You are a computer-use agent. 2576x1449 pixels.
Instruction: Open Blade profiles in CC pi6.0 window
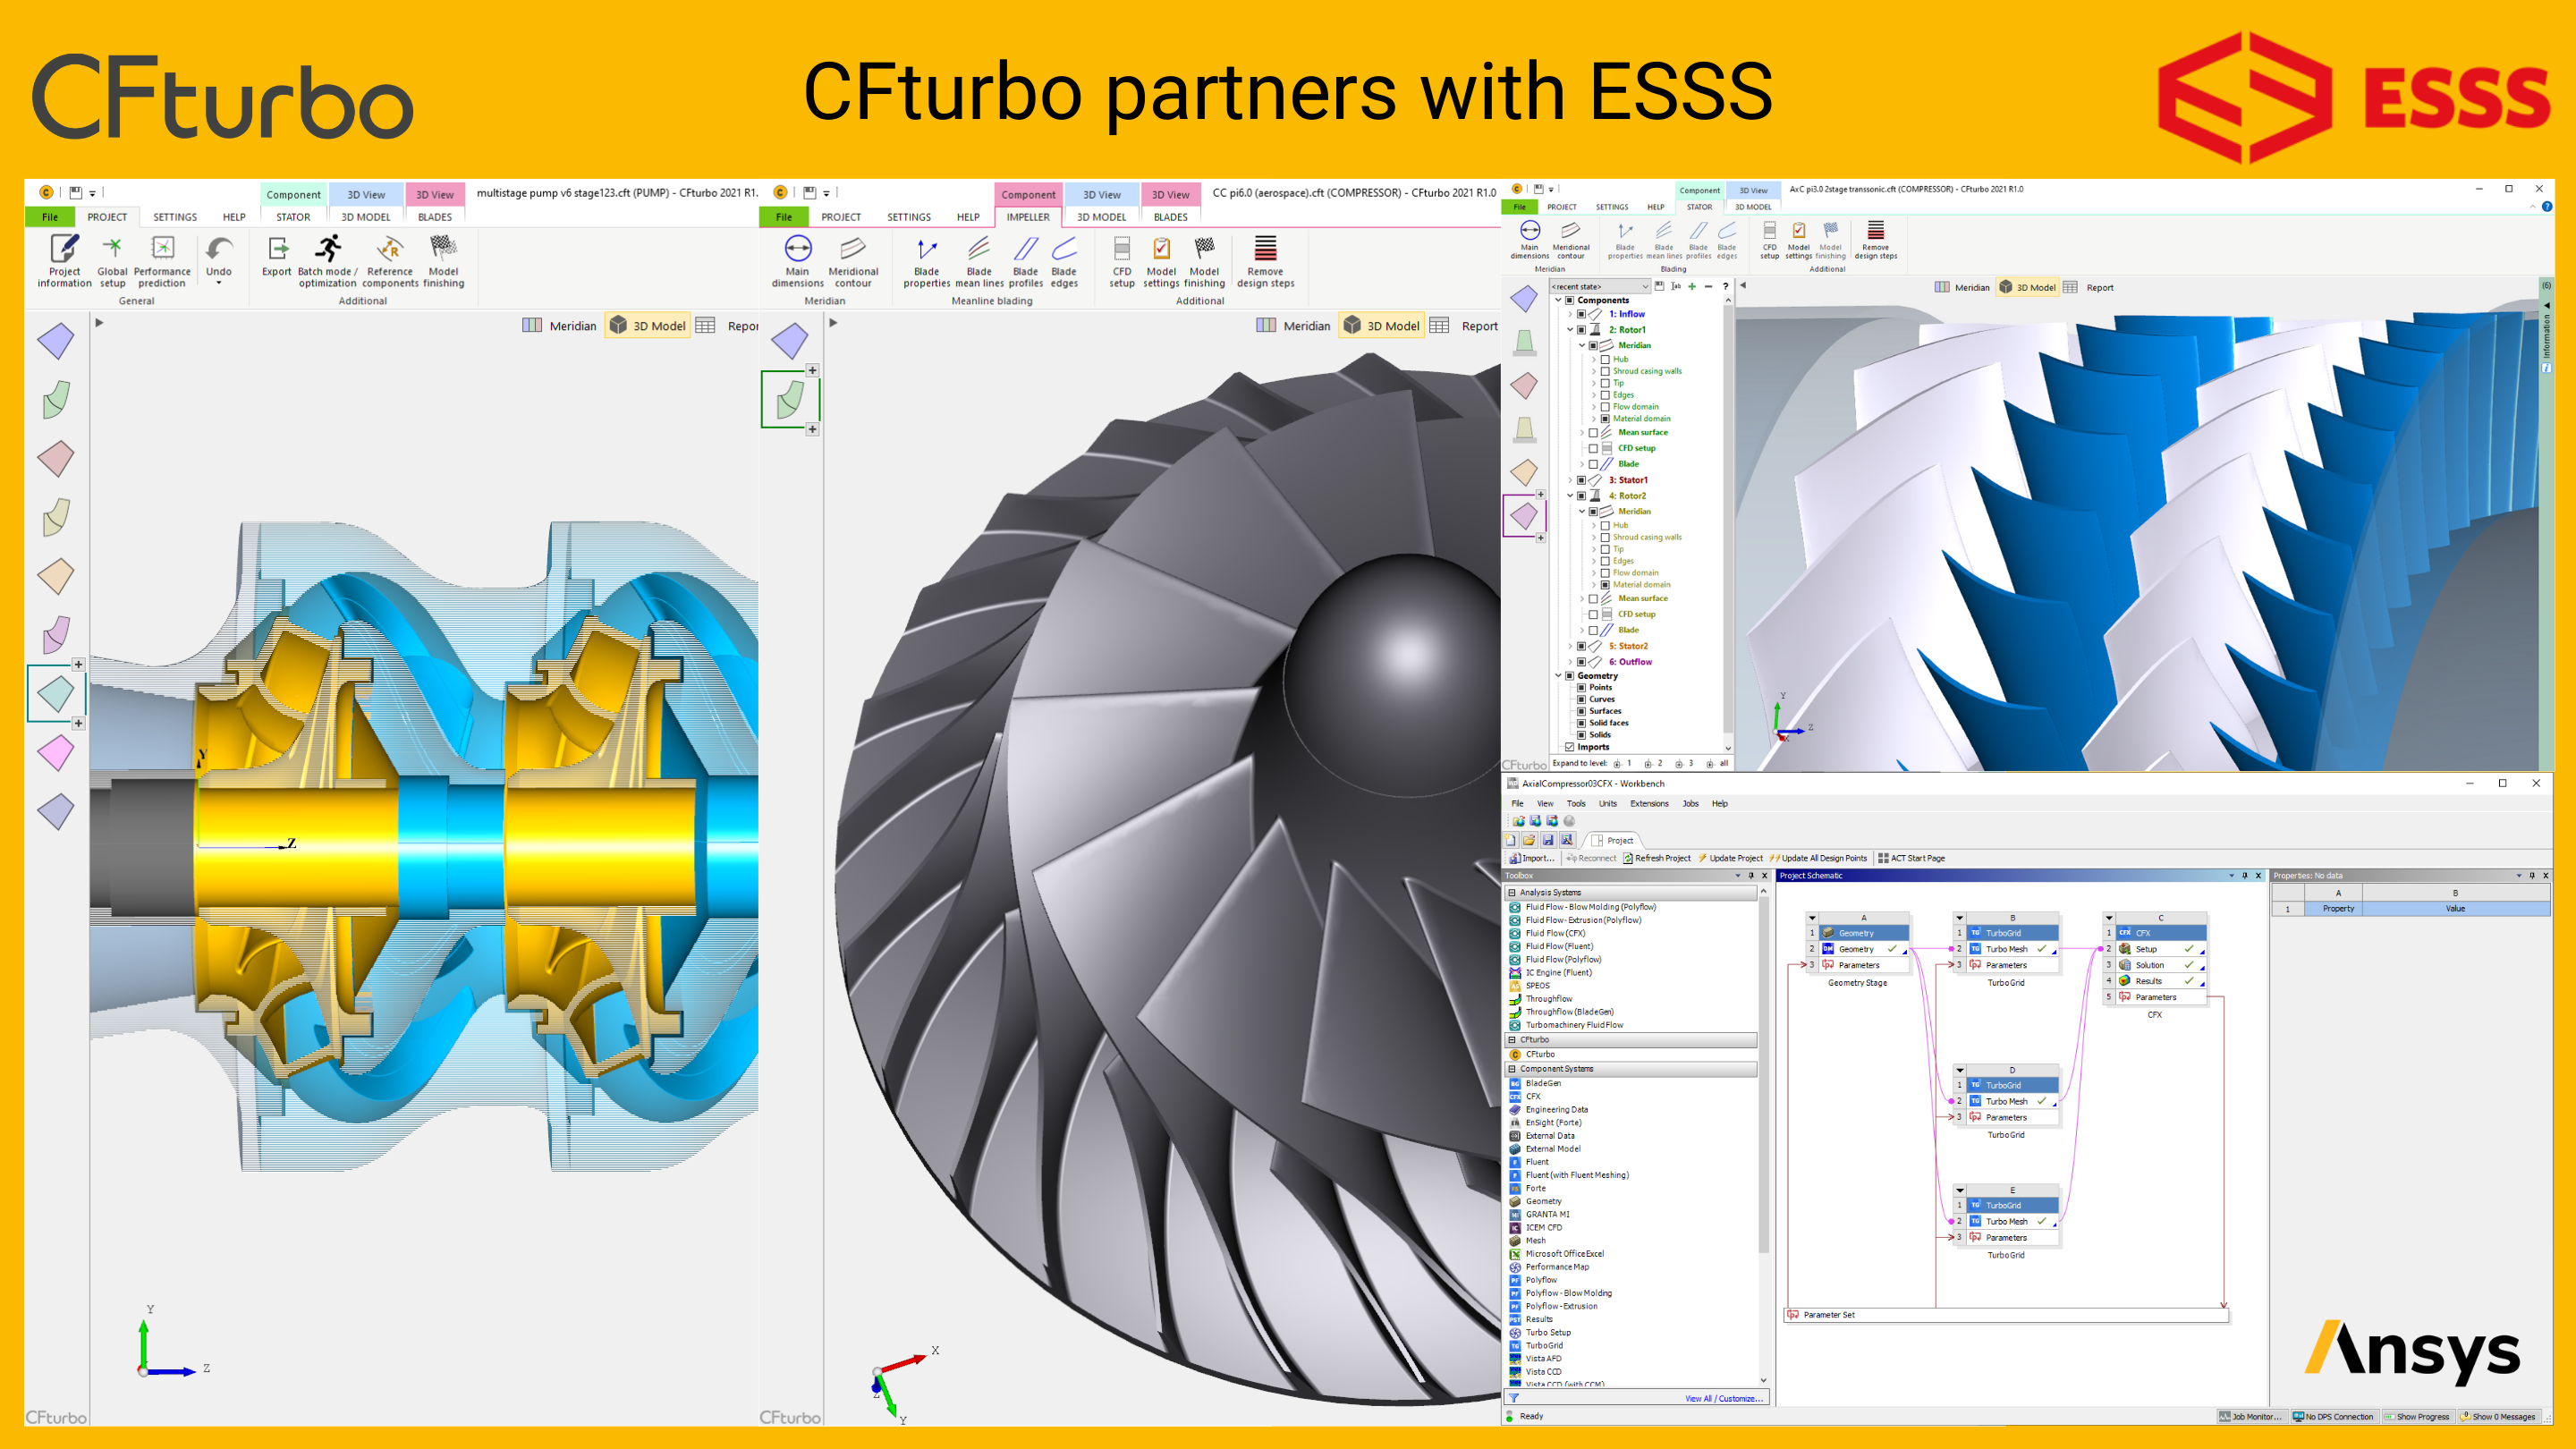point(1025,262)
